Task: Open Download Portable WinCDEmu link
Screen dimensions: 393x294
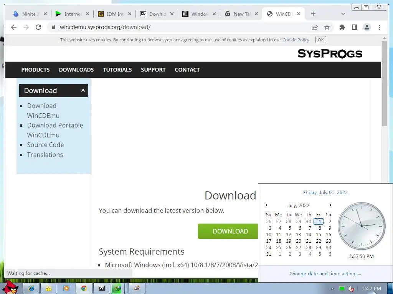Action: [x=55, y=130]
